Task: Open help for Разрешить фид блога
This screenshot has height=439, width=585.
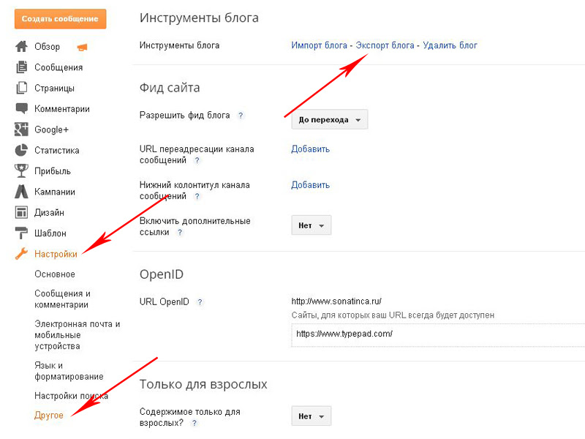Action: pyautogui.click(x=241, y=116)
